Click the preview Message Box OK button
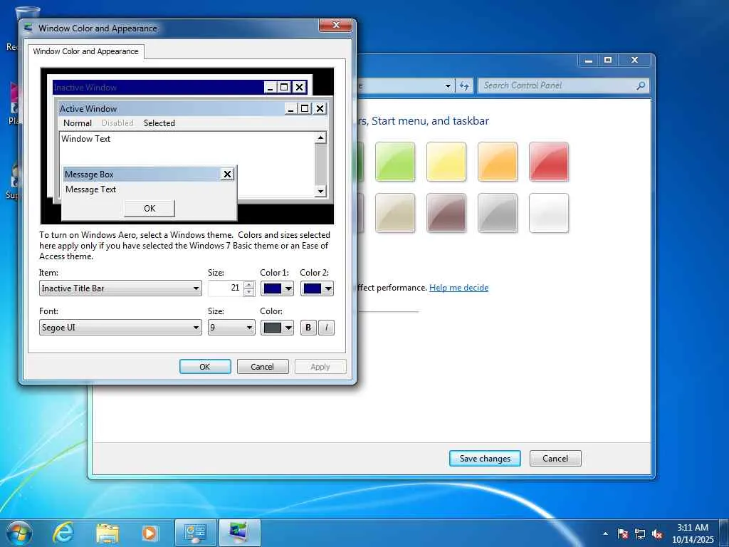729x547 pixels. click(x=150, y=209)
